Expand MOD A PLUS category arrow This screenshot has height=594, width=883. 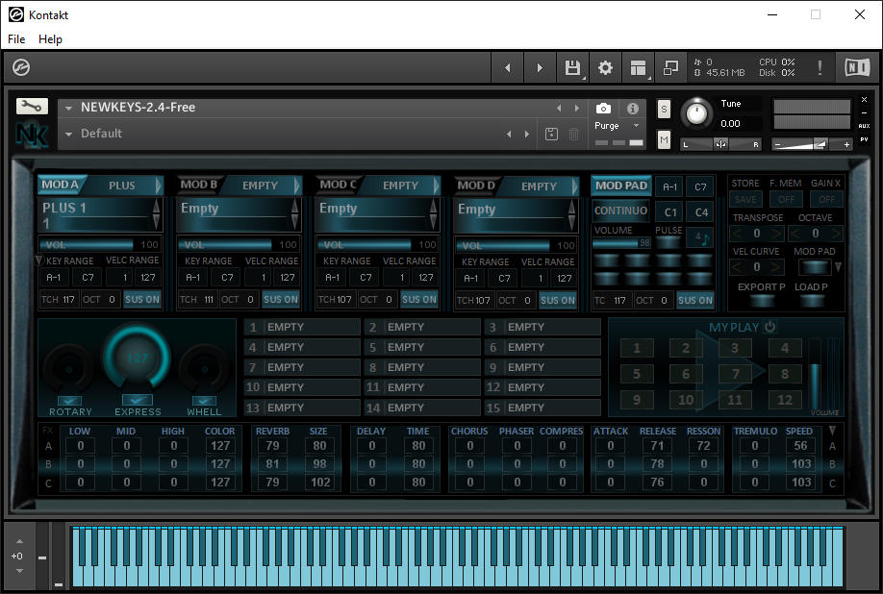(x=159, y=186)
